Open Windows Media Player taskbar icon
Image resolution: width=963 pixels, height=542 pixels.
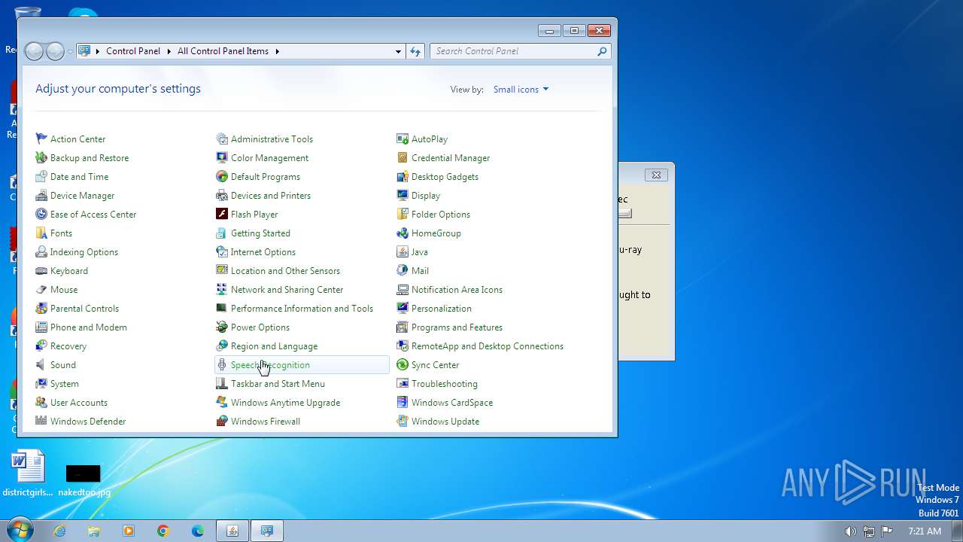[x=129, y=531]
